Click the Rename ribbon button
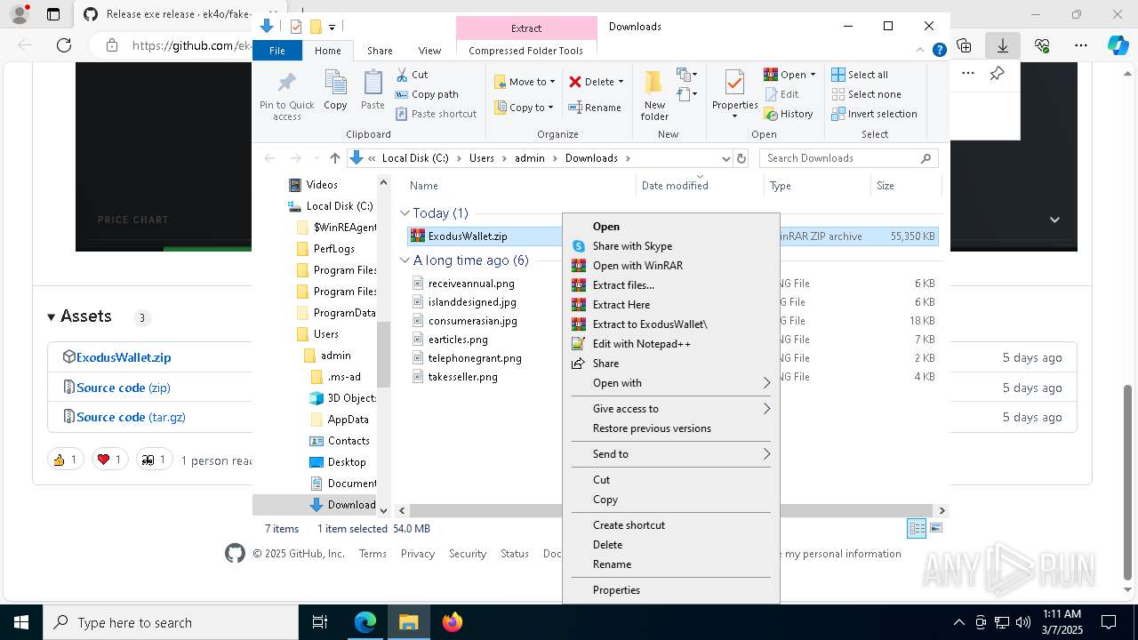Image resolution: width=1138 pixels, height=640 pixels. [x=595, y=108]
